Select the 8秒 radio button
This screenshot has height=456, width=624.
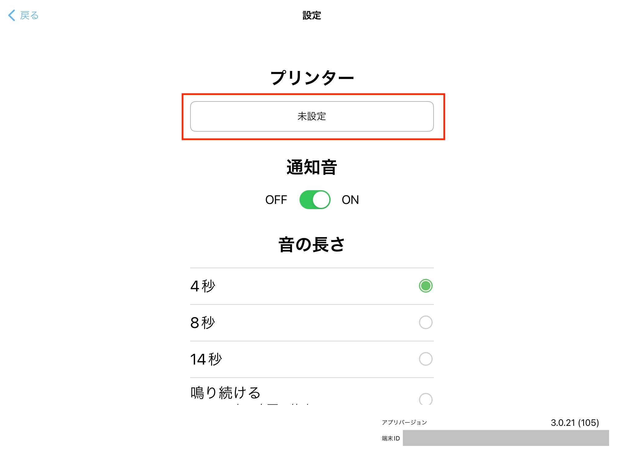(x=425, y=322)
